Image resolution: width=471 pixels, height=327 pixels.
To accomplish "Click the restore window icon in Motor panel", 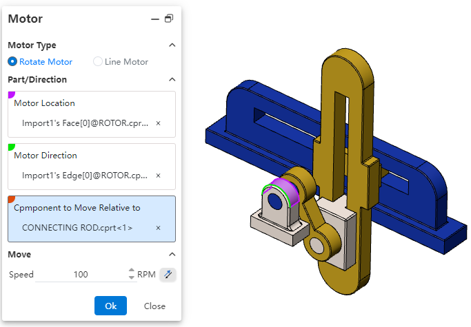I will (x=169, y=19).
